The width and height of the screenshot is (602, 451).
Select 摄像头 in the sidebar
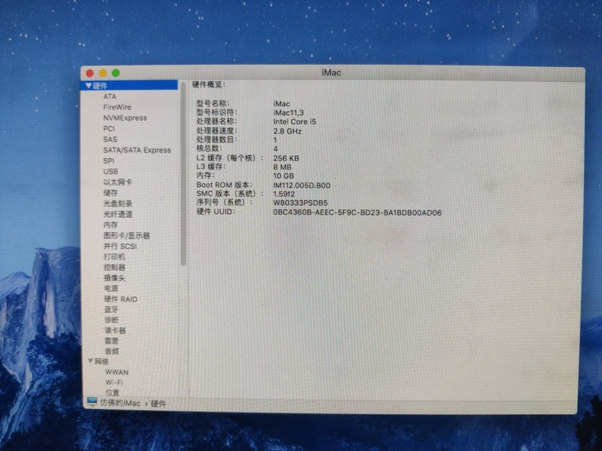click(x=114, y=278)
